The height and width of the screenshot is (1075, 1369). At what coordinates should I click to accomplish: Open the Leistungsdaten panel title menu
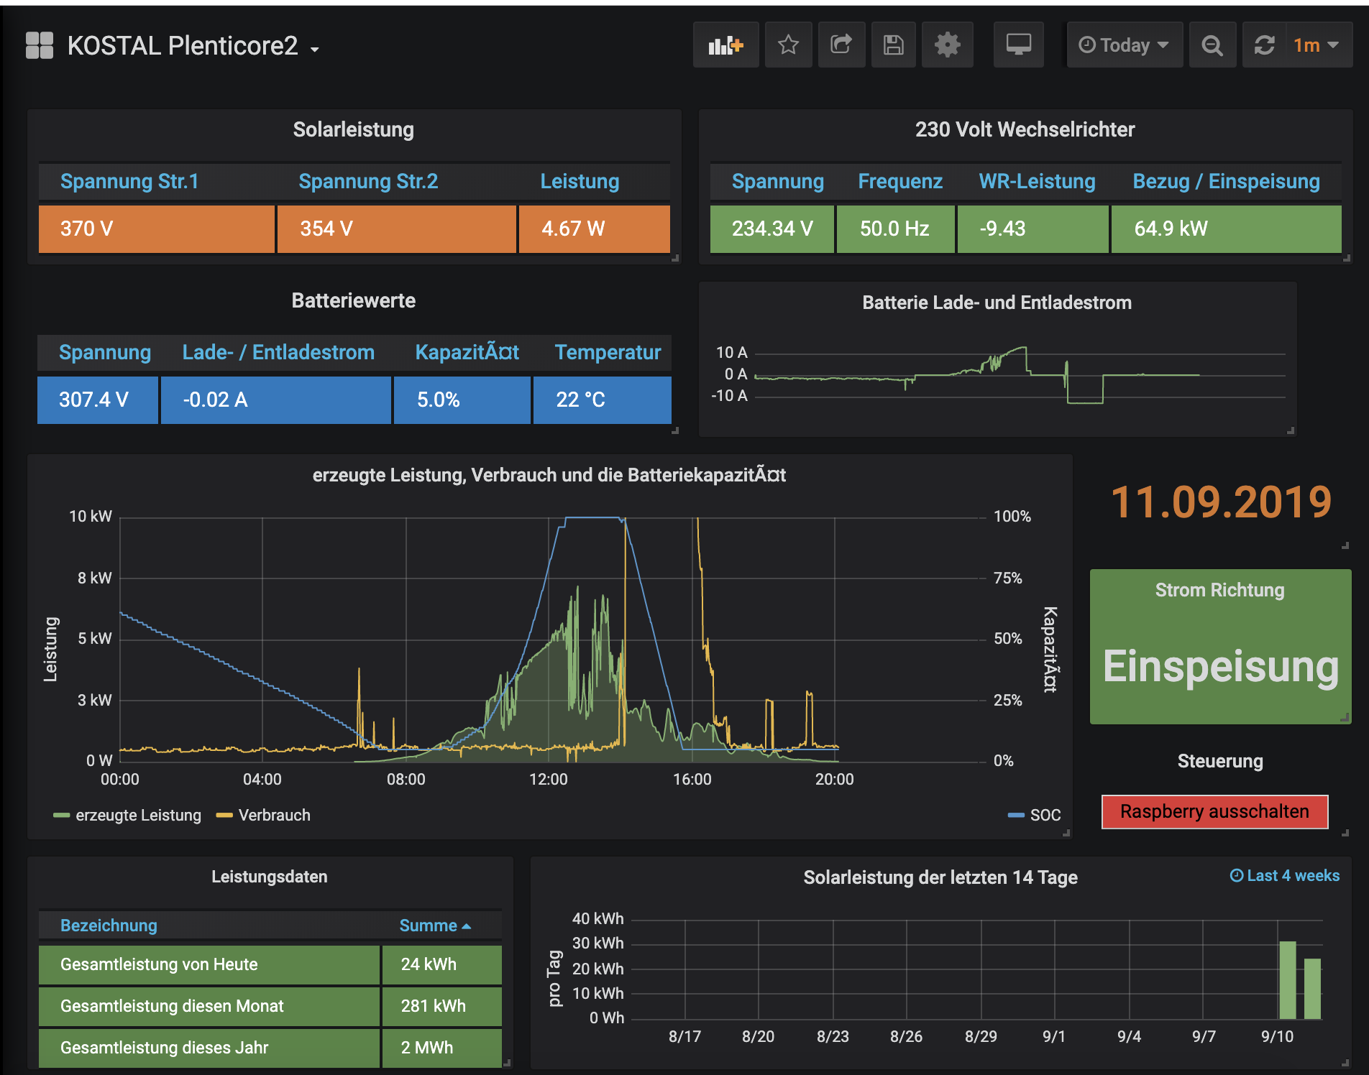click(269, 877)
